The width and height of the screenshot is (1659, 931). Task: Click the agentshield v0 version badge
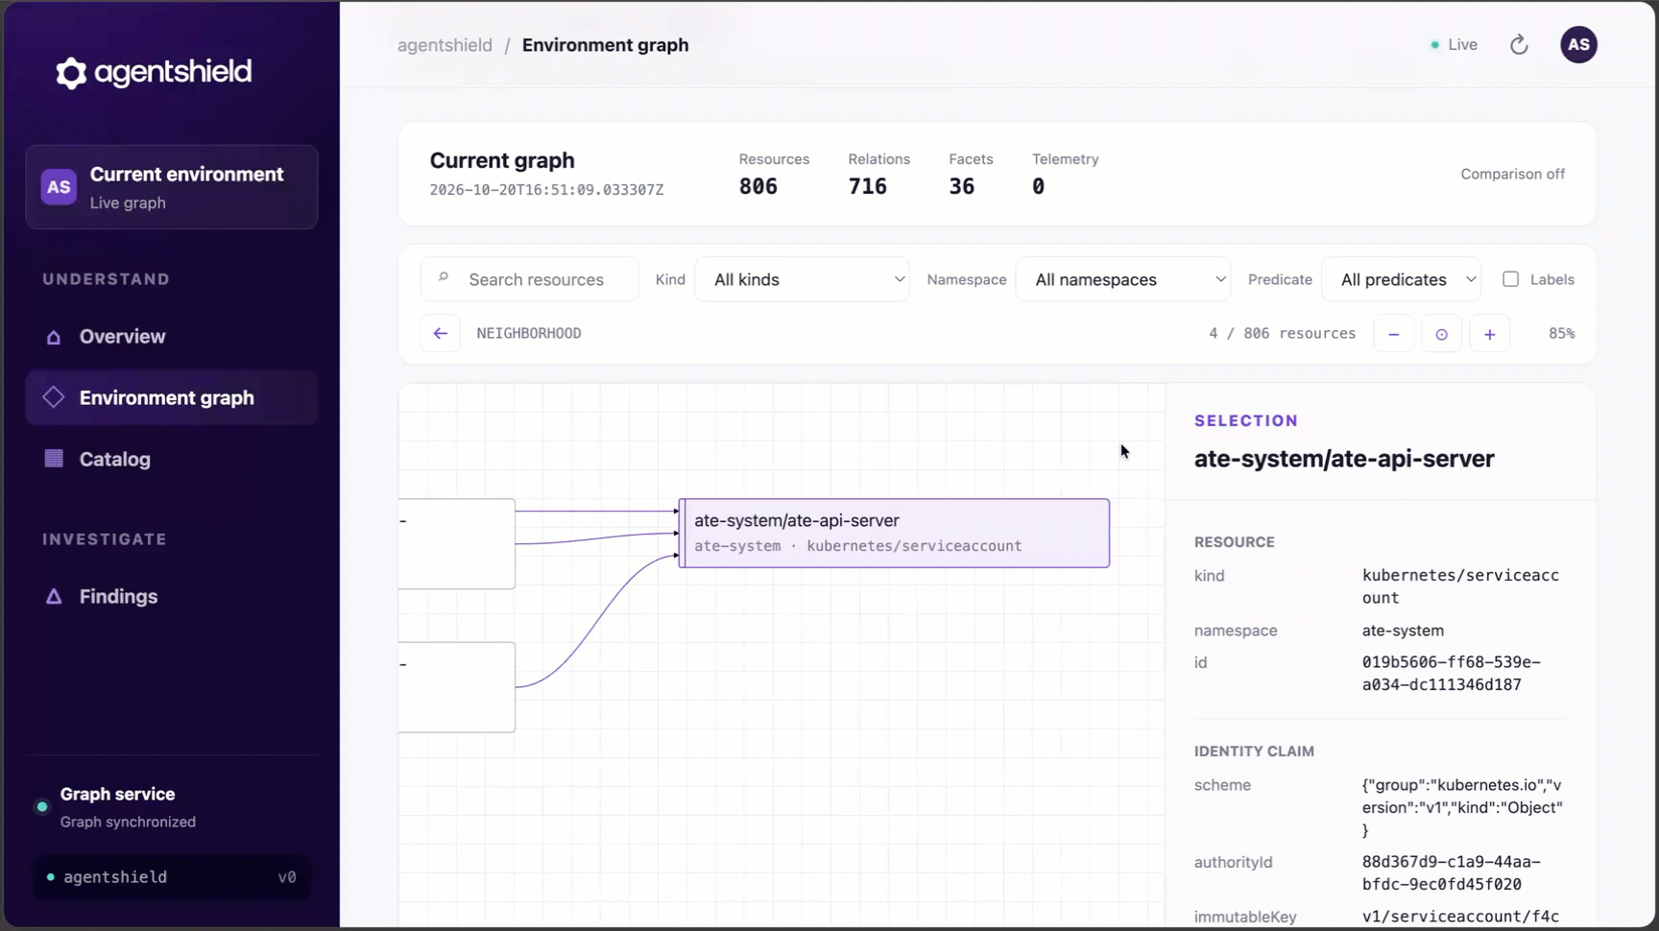[172, 877]
